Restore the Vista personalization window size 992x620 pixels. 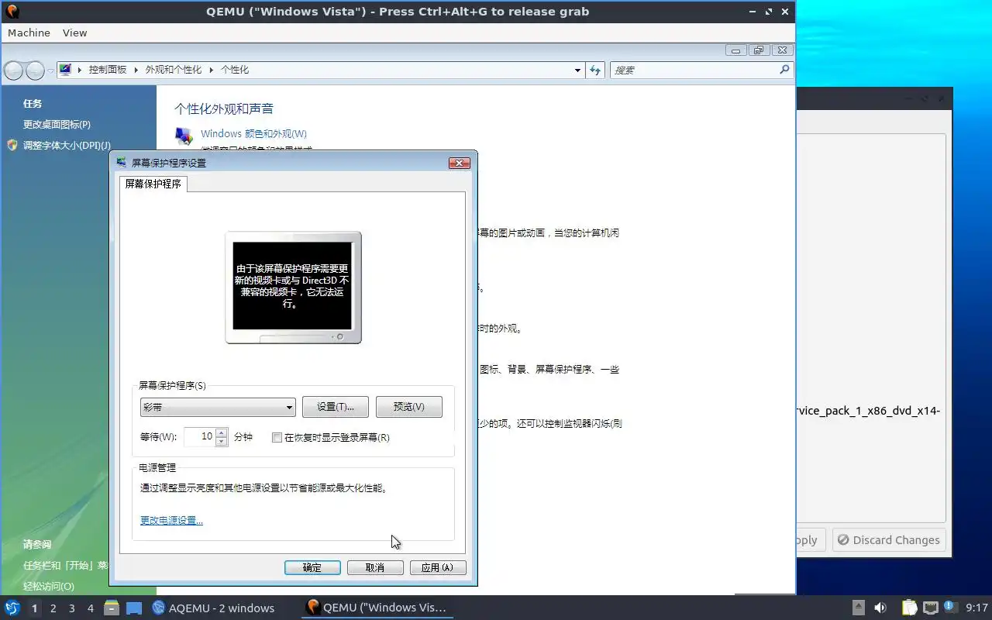(x=759, y=50)
